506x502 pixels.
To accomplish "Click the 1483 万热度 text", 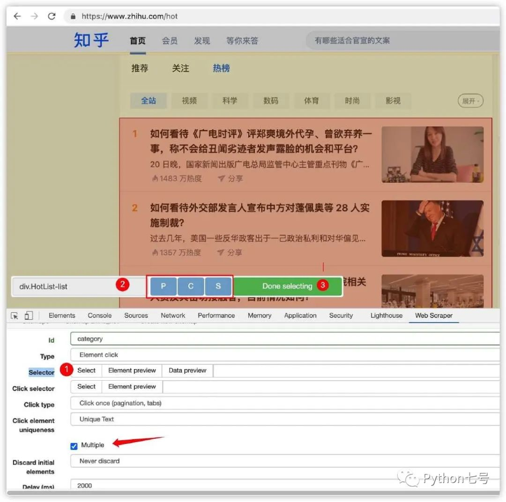I will coord(181,178).
